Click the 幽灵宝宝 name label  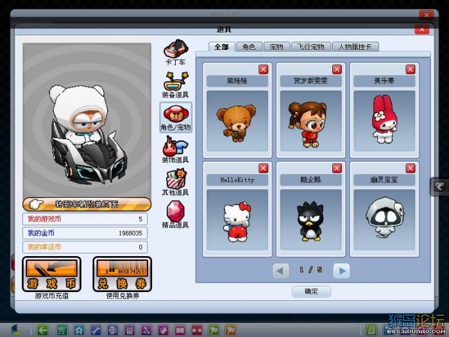[384, 180]
